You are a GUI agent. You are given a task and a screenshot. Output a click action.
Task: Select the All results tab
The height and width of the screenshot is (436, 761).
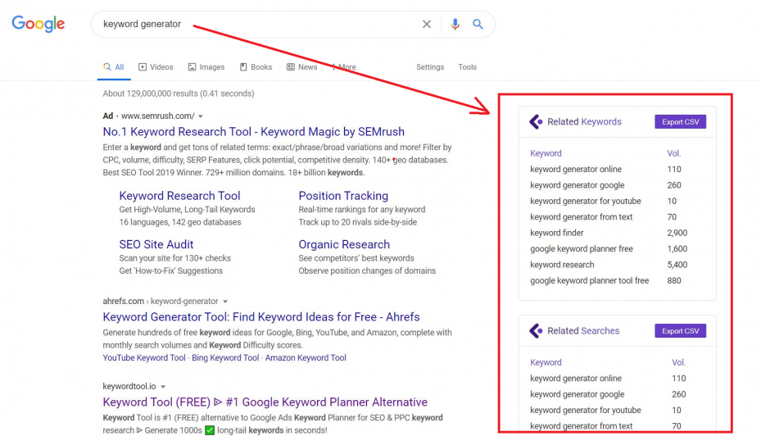point(114,67)
